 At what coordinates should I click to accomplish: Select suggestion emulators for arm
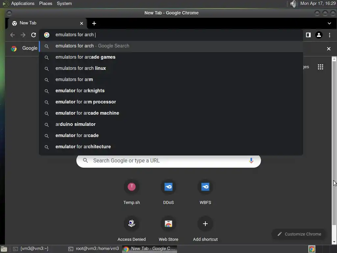171,80
